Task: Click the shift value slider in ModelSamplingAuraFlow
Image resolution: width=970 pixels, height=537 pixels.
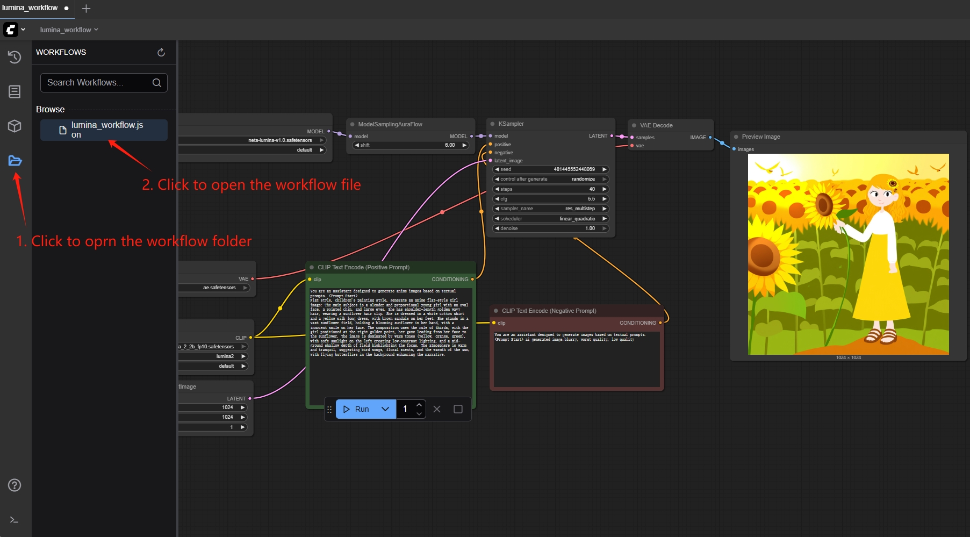Action: point(411,145)
